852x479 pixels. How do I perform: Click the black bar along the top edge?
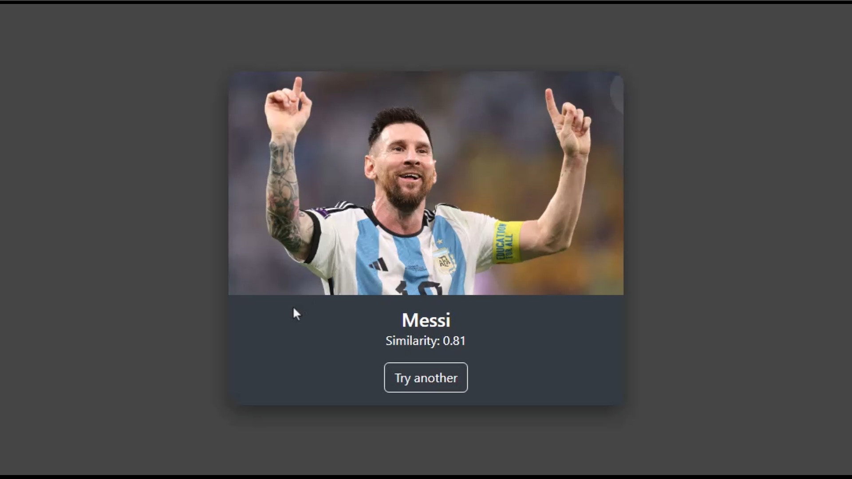(x=426, y=1)
